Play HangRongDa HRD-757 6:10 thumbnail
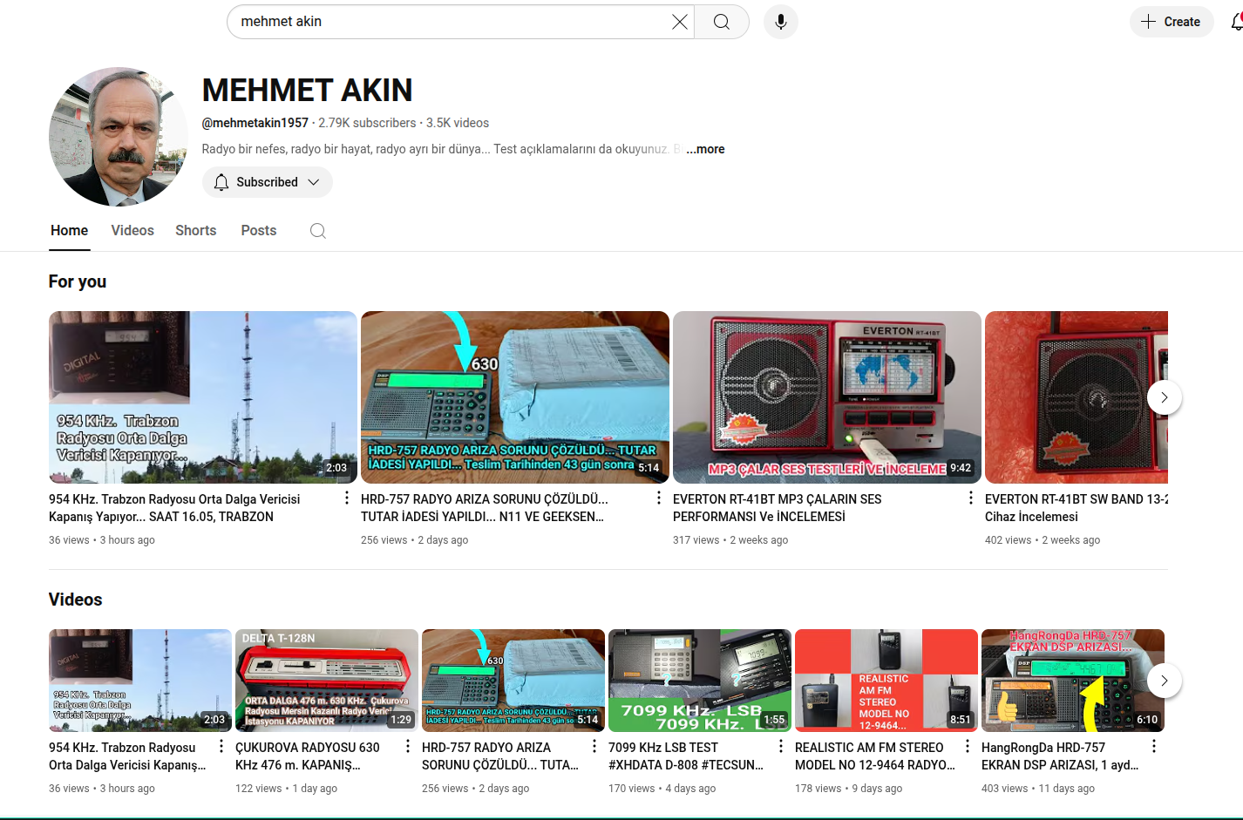Viewport: 1243px width, 820px height. pyautogui.click(x=1073, y=681)
